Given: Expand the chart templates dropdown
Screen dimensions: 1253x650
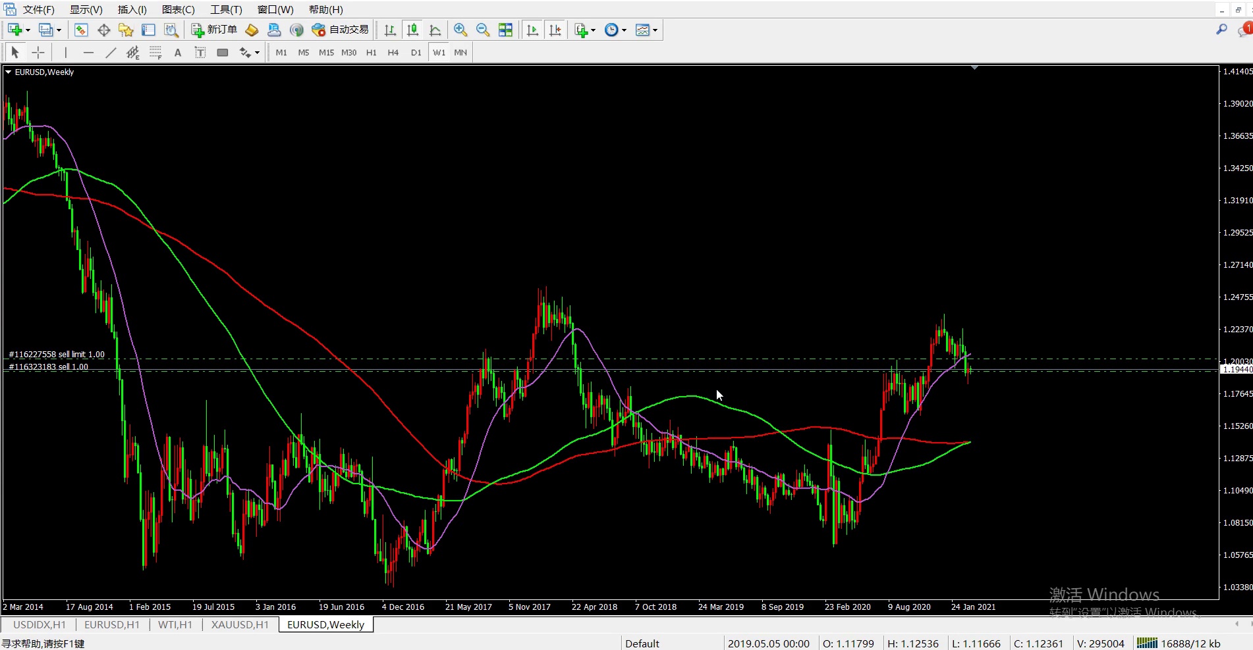Looking at the screenshot, I should click(655, 30).
